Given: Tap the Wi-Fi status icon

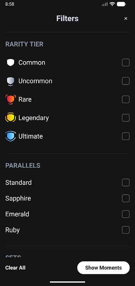Looking at the screenshot, I should (112, 4).
